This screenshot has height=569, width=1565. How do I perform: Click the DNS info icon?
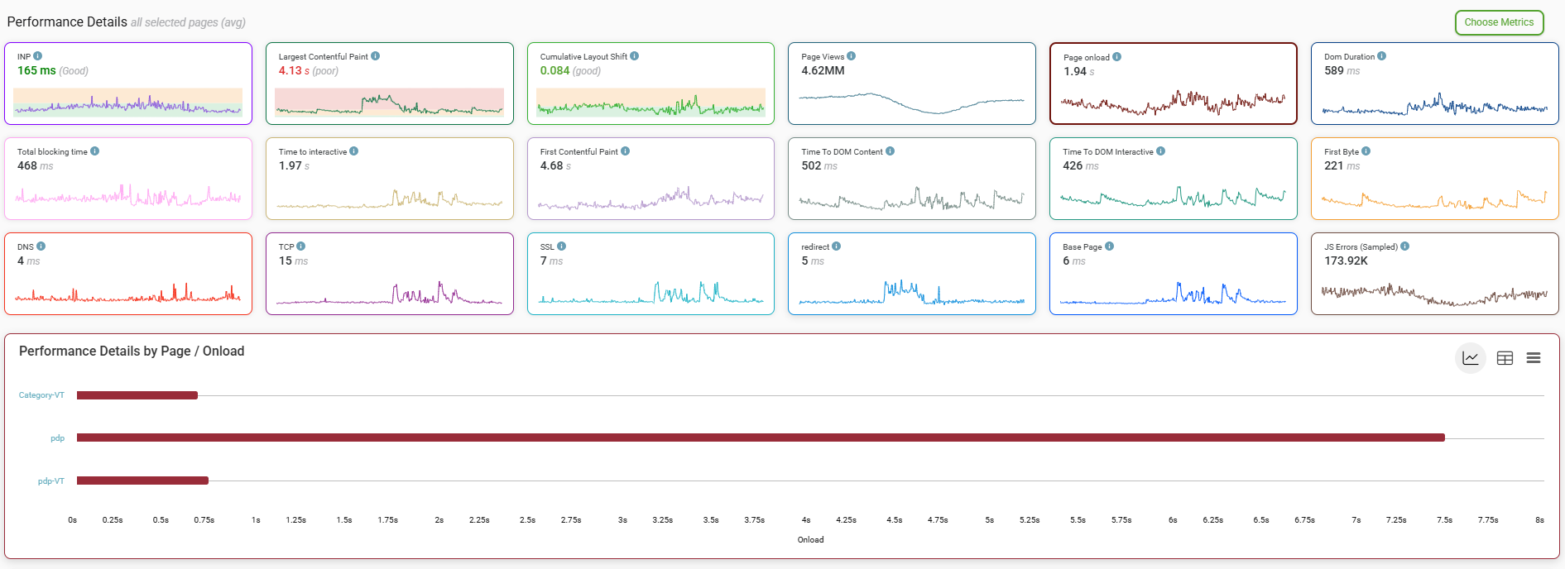pos(41,246)
